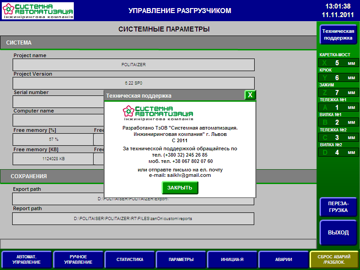Switch to АВТОМАТ. УПРАВЛЕНИЕ tab

tap(27, 260)
